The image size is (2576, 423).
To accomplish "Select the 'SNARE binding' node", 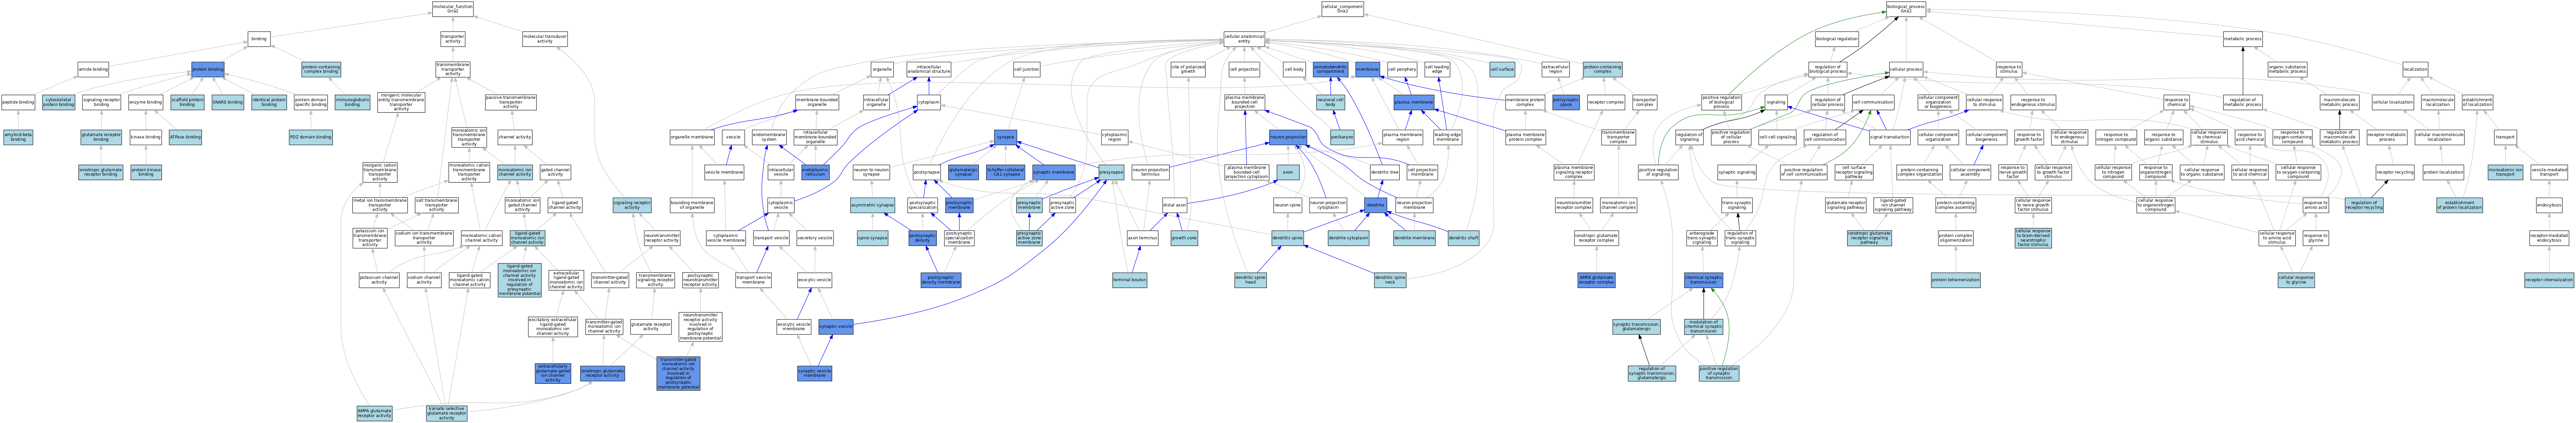I will coord(228,102).
